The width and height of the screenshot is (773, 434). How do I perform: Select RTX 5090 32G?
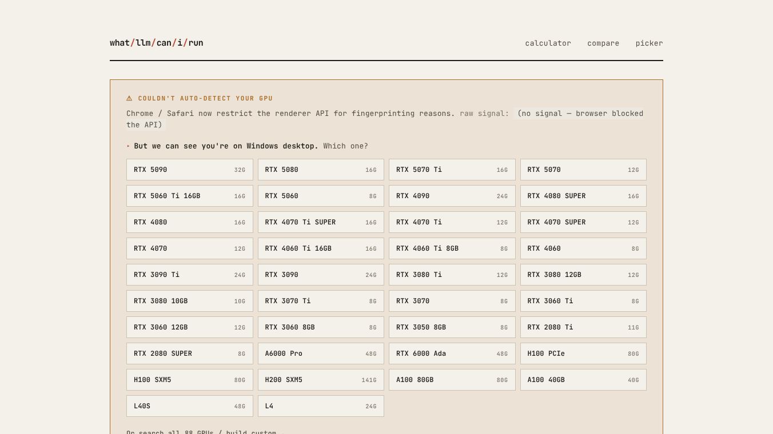click(x=190, y=170)
